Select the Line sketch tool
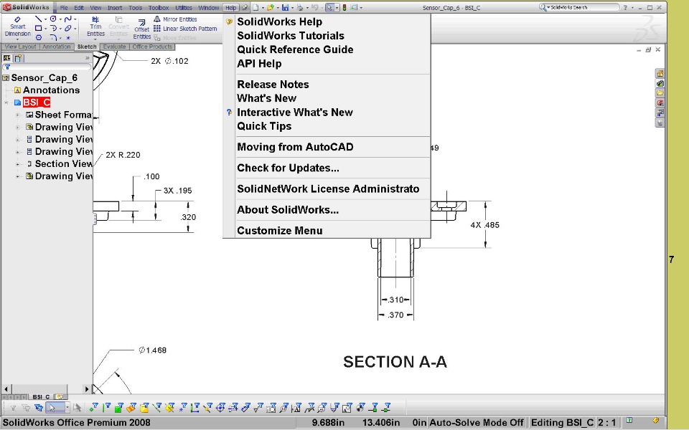The height and width of the screenshot is (430, 689). [38, 19]
